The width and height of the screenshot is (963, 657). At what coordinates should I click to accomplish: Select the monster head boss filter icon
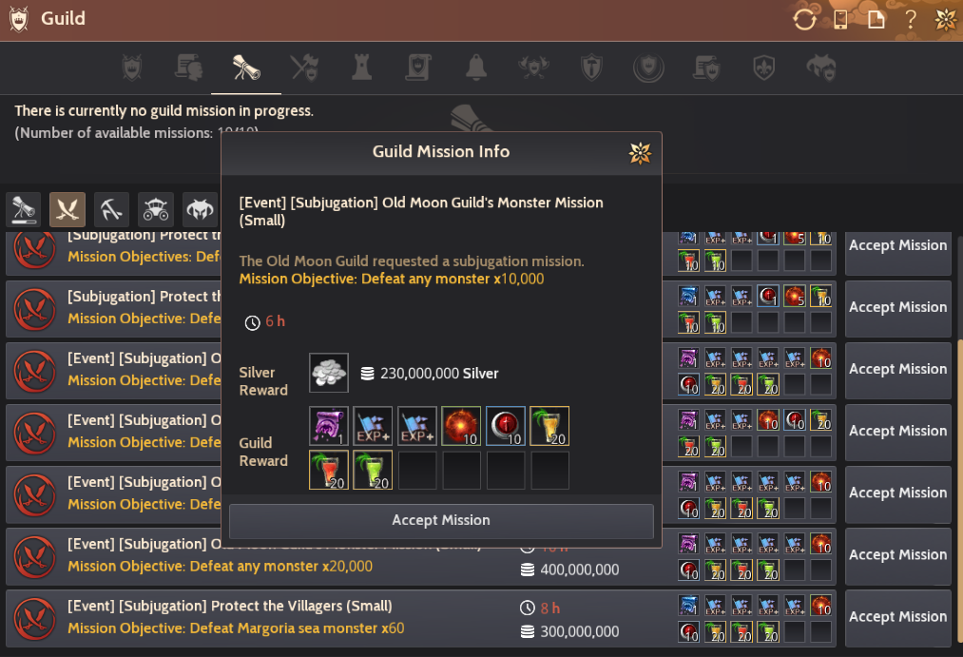(x=201, y=209)
